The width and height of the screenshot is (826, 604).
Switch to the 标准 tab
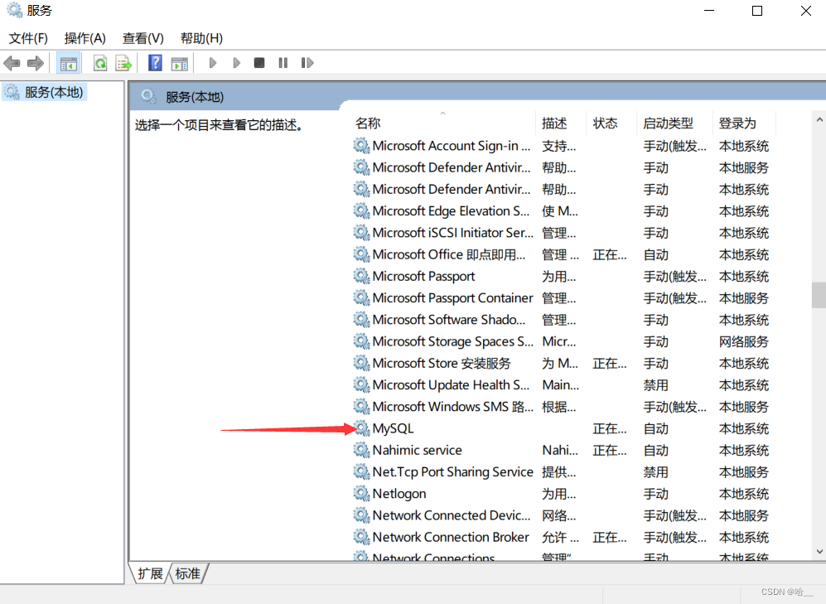pyautogui.click(x=187, y=573)
